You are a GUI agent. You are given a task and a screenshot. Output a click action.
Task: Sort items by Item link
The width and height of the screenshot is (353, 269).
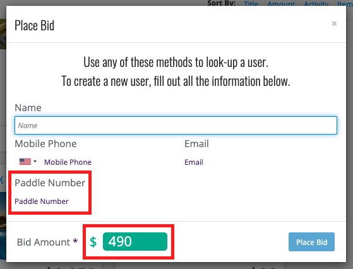tap(345, 4)
